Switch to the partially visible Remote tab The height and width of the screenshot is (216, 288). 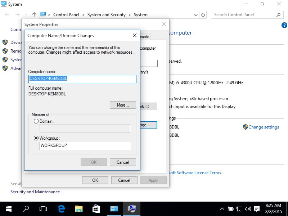(x=145, y=37)
